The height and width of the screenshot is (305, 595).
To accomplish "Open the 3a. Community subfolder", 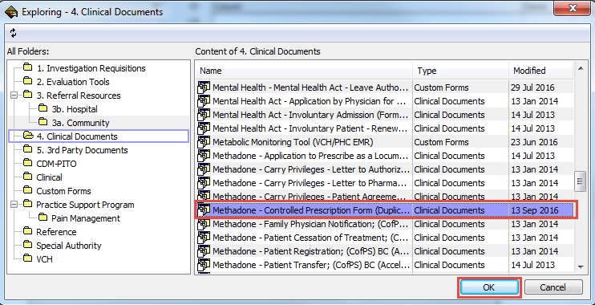I will [x=80, y=123].
